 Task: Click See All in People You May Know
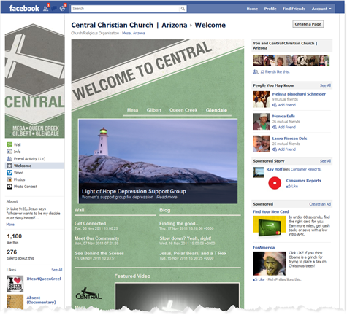(325, 85)
